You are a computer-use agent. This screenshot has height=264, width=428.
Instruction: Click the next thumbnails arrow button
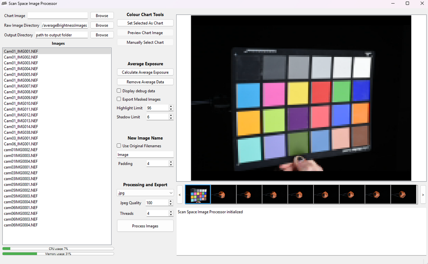tap(423, 195)
